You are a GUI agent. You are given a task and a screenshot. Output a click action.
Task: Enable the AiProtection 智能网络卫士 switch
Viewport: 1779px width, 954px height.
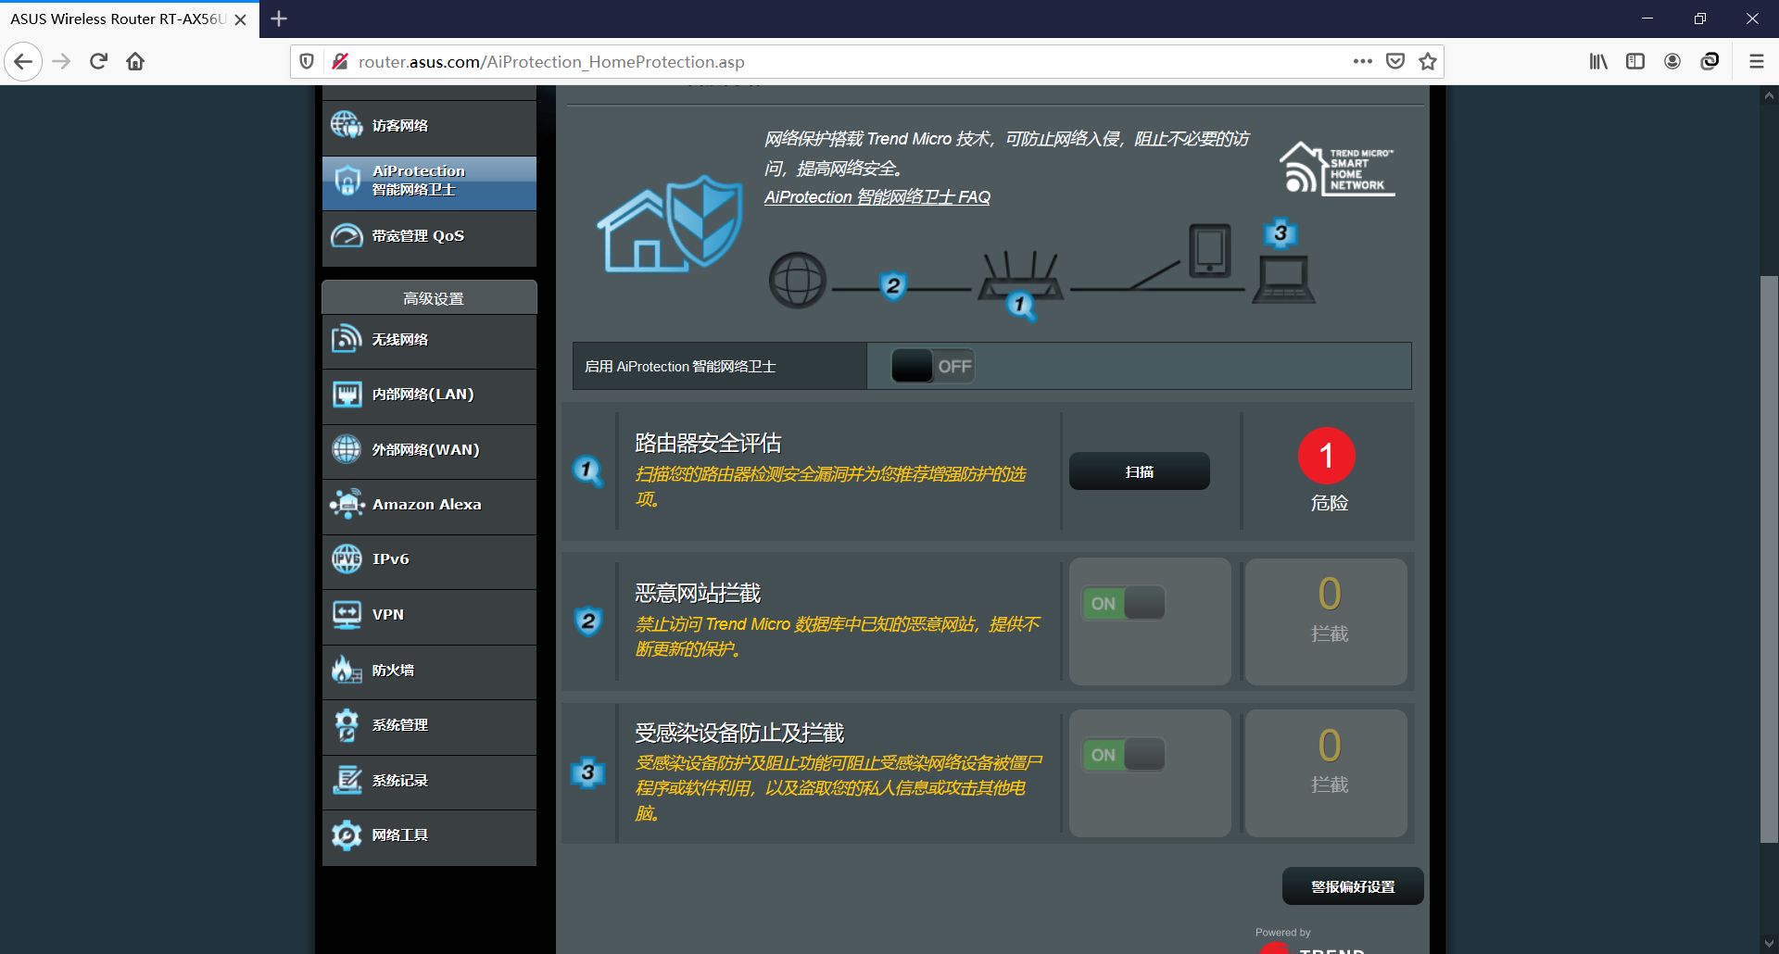tap(932, 366)
